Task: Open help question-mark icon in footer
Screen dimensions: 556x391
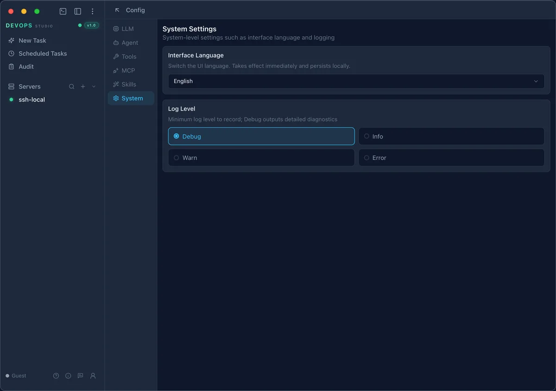Action: (56, 376)
